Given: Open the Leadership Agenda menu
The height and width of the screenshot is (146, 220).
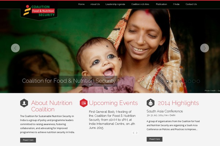Looking at the screenshot, I should [x=115, y=4].
